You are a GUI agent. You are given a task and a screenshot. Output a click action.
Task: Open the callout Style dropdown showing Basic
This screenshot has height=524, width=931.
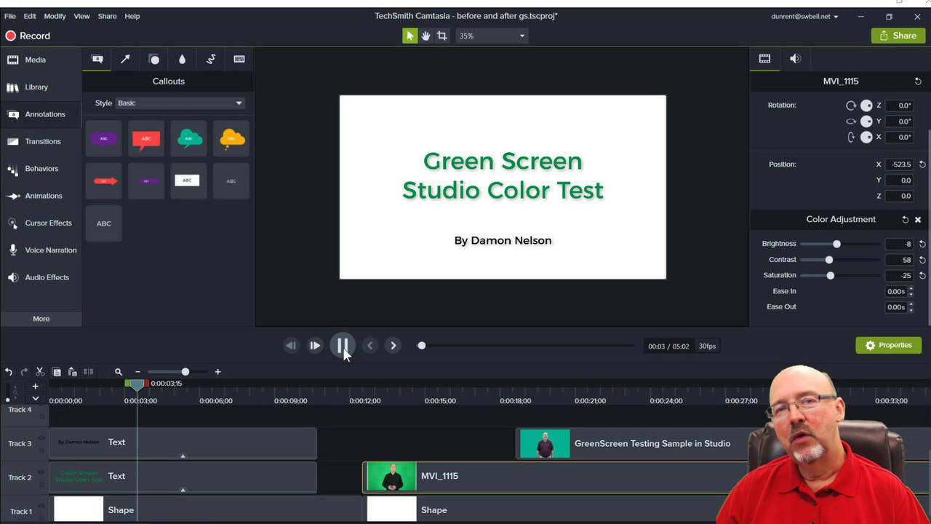coord(180,103)
